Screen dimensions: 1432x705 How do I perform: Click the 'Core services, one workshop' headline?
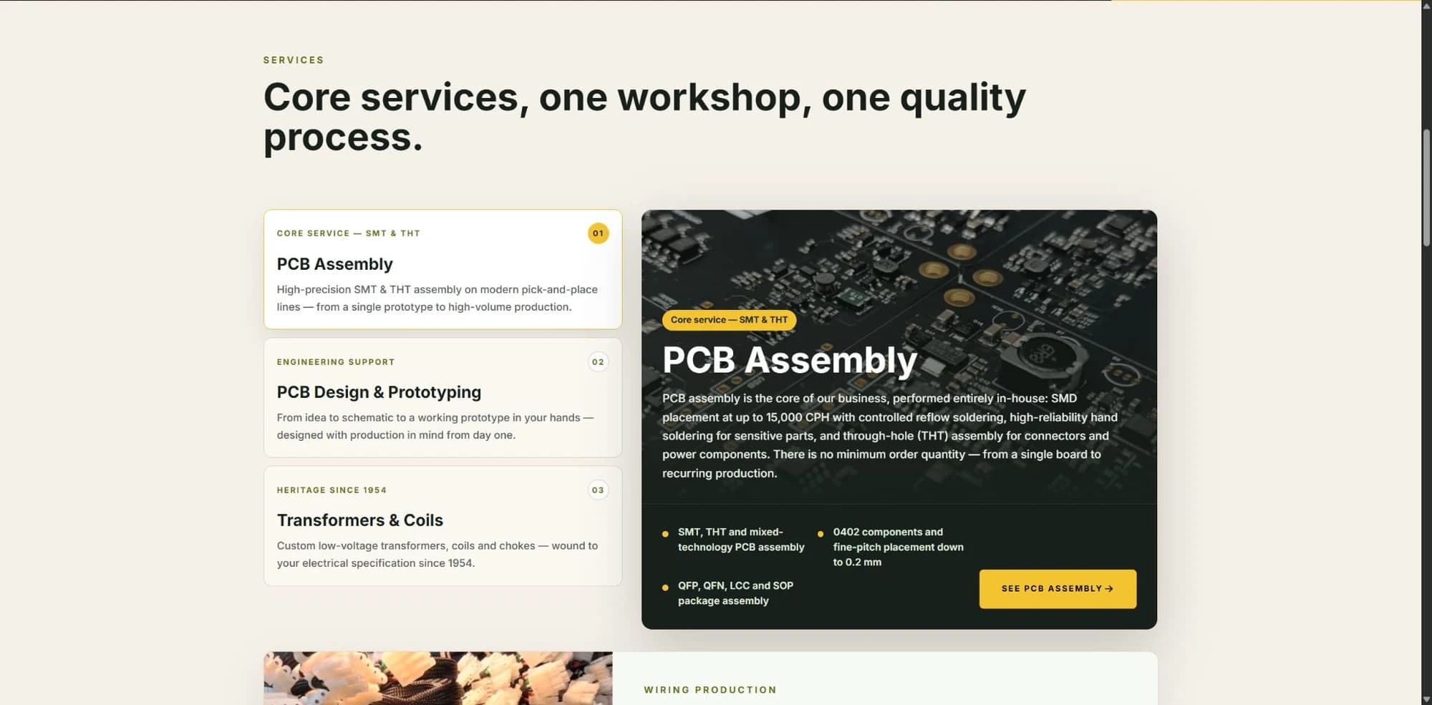point(644,117)
